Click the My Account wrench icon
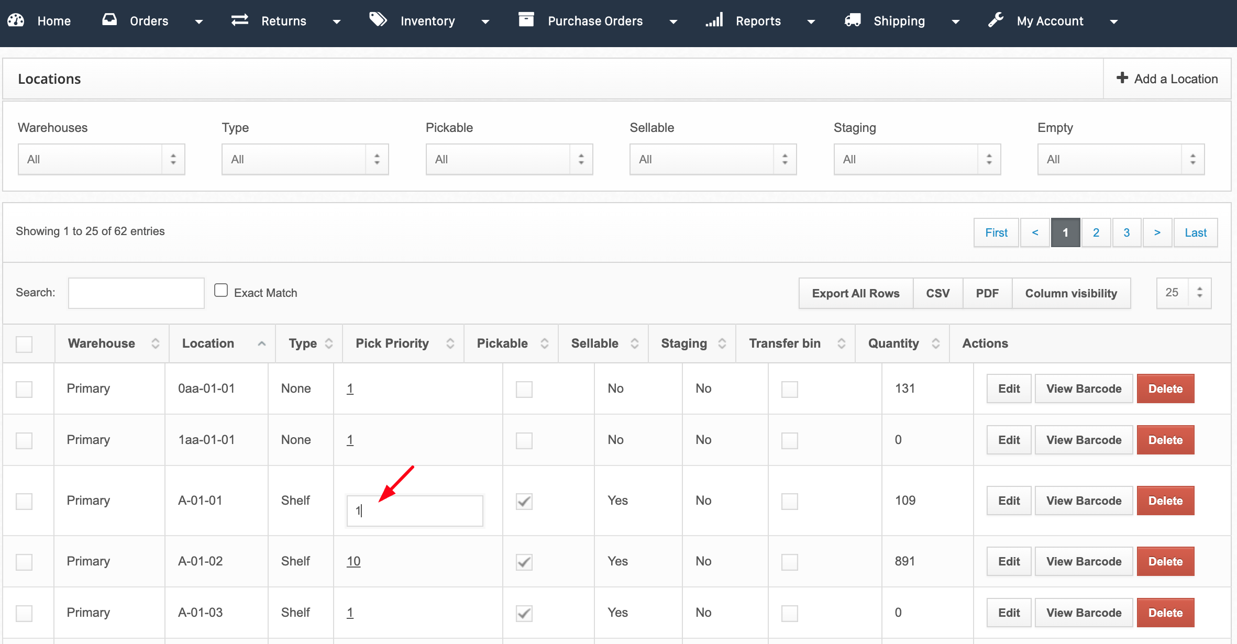This screenshot has height=644, width=1237. (x=996, y=20)
